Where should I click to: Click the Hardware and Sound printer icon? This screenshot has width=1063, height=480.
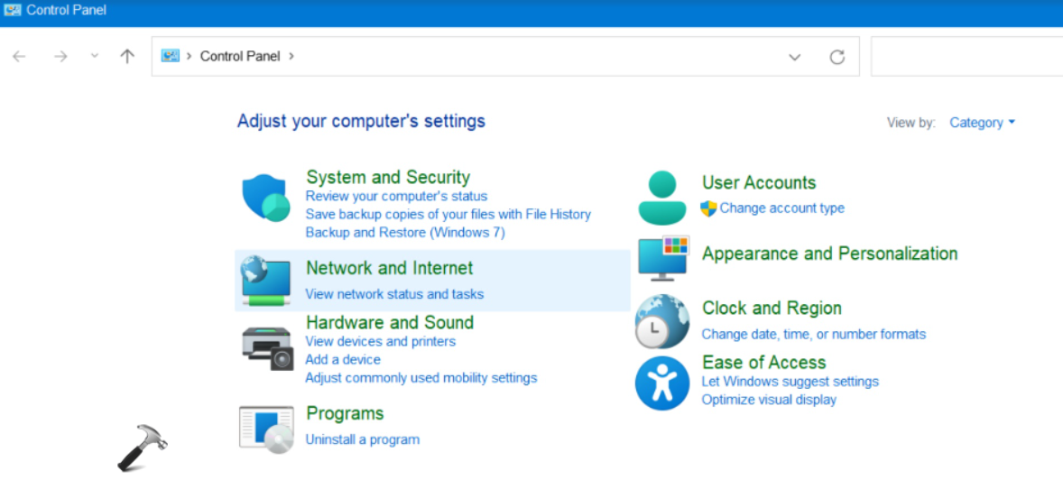(x=267, y=347)
